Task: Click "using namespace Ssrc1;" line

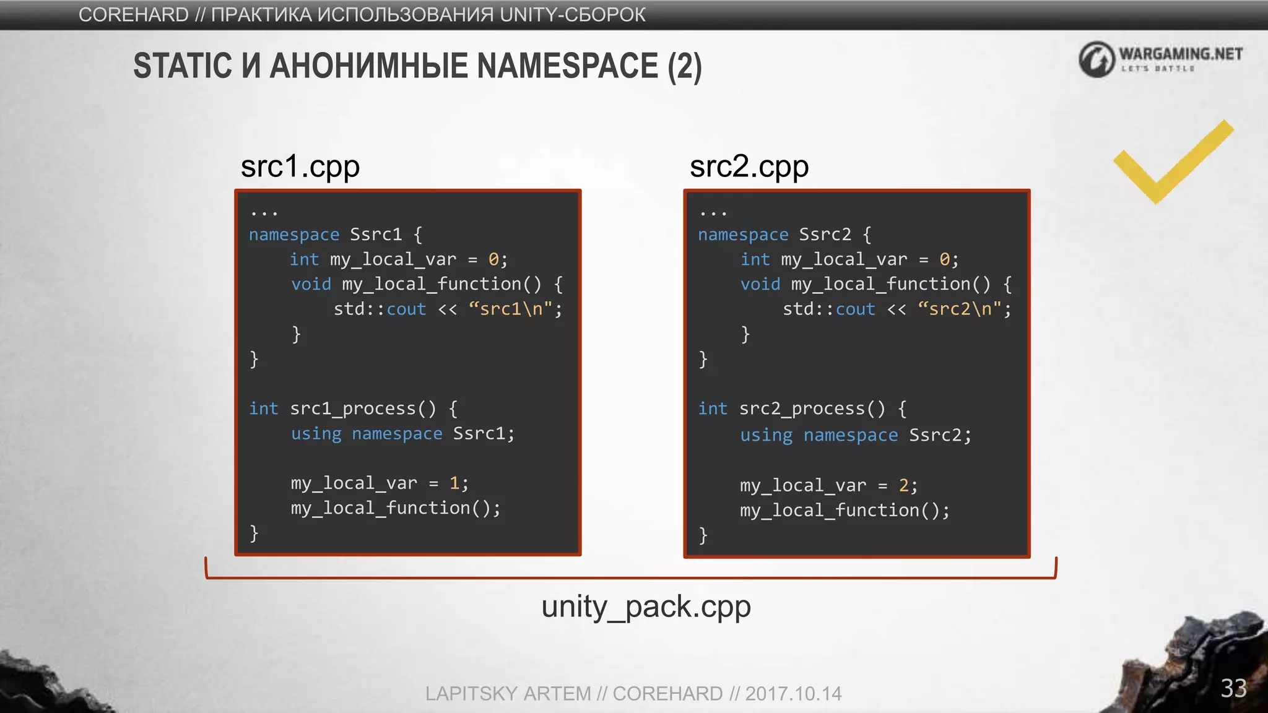Action: (403, 434)
